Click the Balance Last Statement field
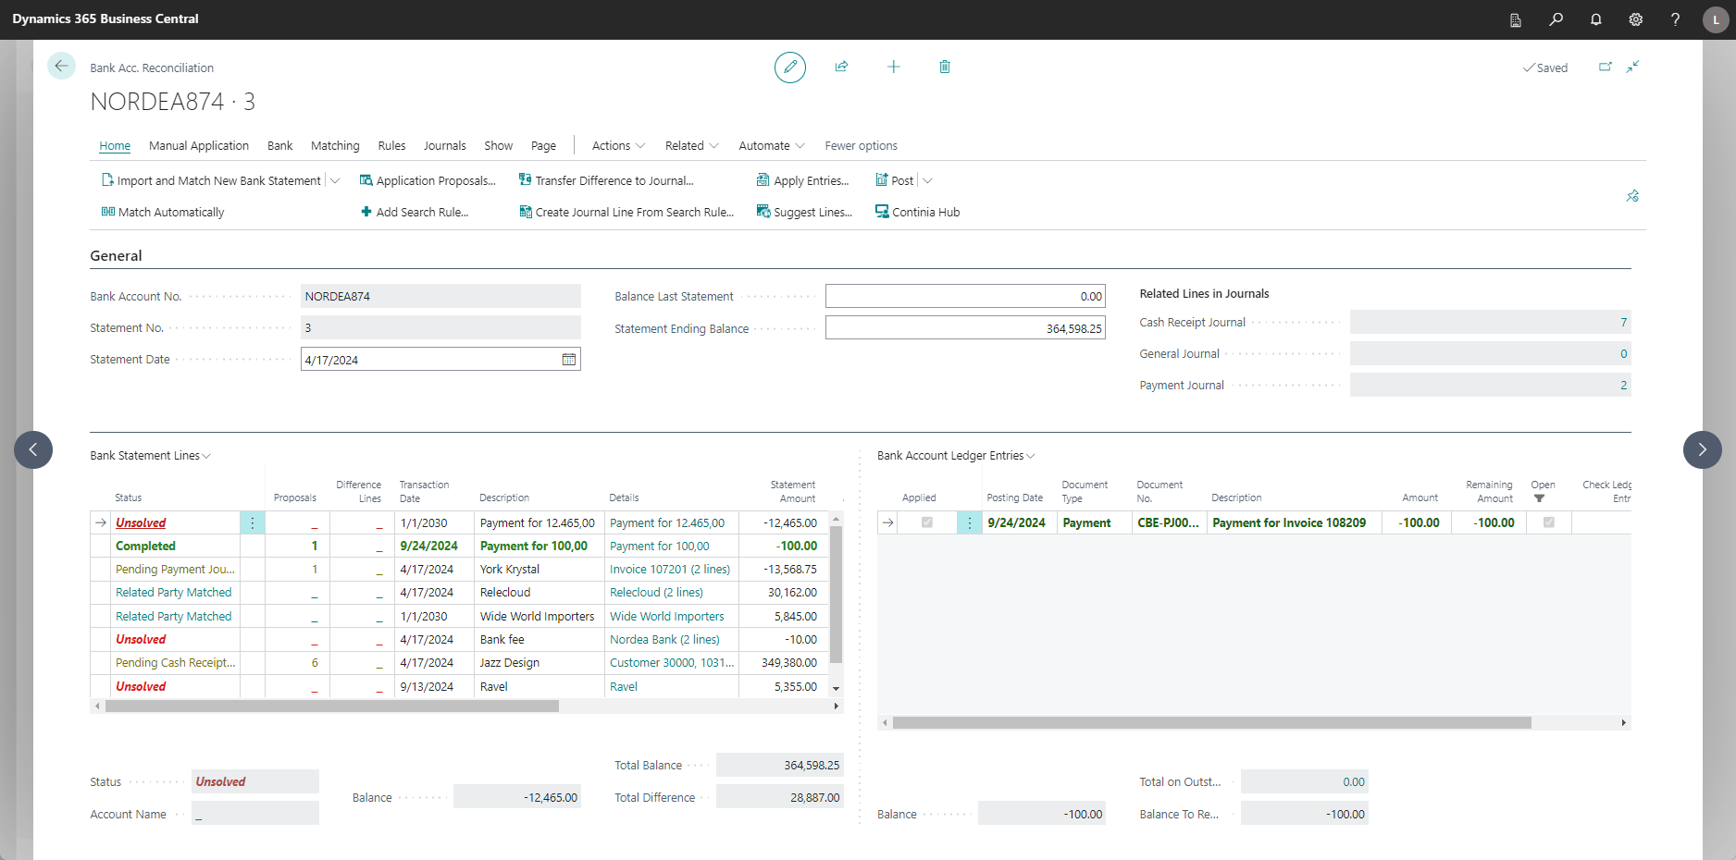 pos(965,296)
